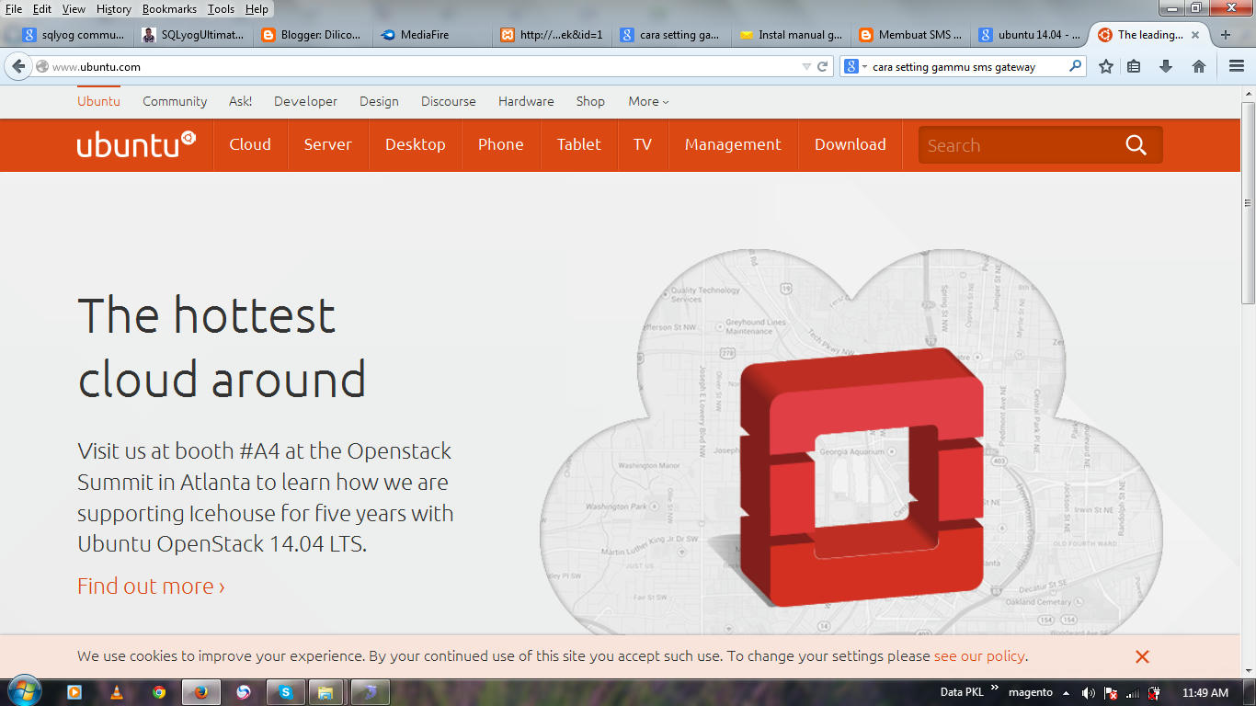The width and height of the screenshot is (1256, 706).
Task: Open the Cloud section
Action: click(250, 144)
